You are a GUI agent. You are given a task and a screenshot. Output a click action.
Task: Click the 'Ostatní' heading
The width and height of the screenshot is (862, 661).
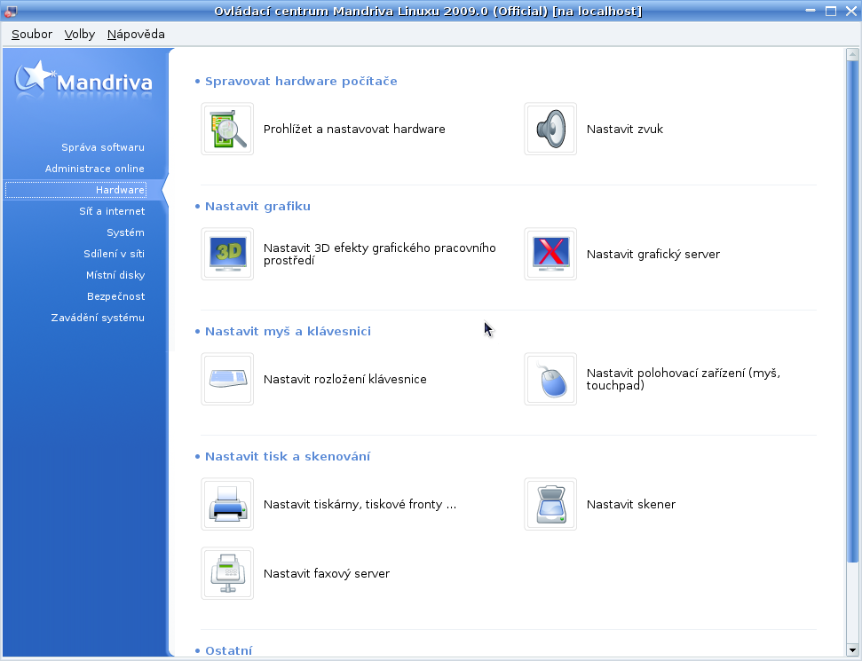pos(228,650)
